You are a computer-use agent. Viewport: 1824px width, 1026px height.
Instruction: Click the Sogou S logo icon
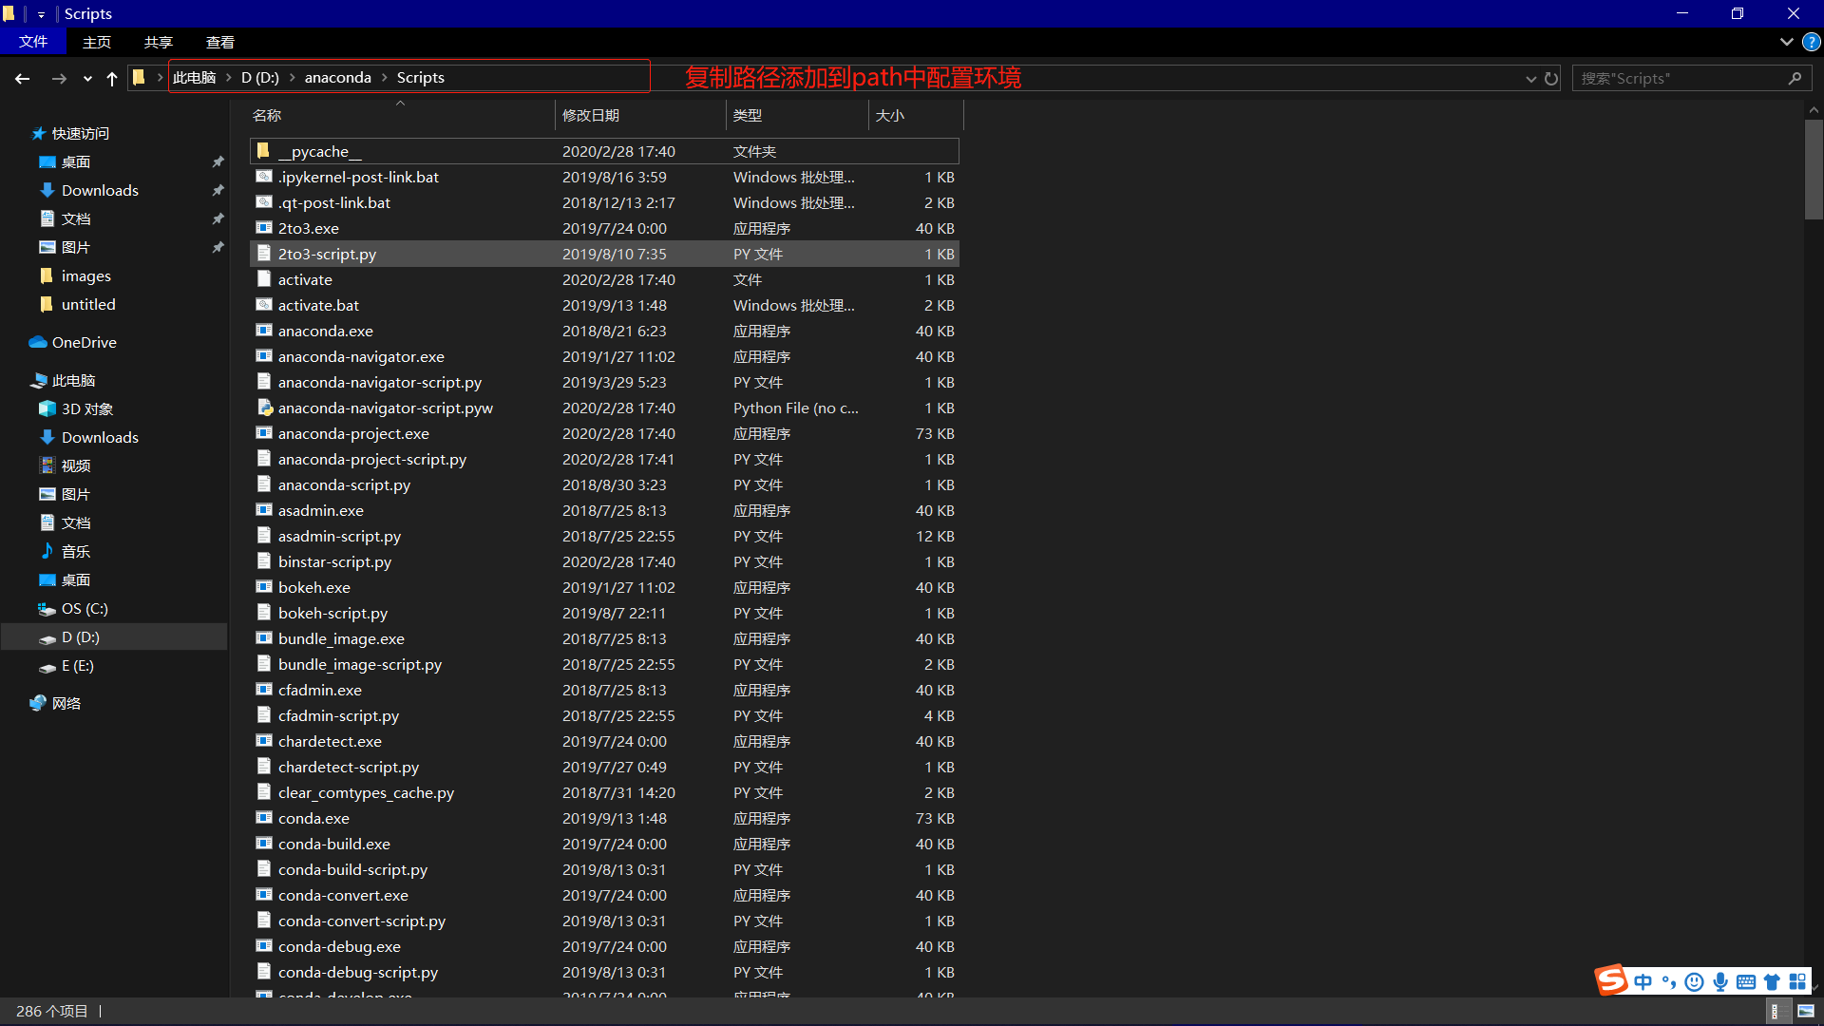(1611, 979)
